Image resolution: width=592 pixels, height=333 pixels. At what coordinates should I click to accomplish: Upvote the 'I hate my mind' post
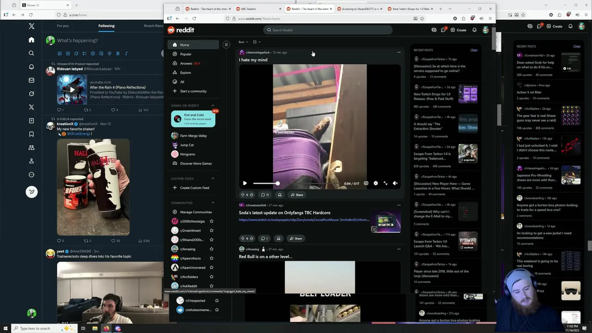(x=242, y=195)
